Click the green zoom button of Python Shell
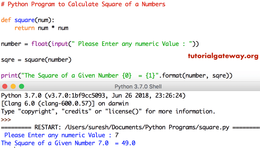This screenshot has height=148, width=260. [22, 86]
